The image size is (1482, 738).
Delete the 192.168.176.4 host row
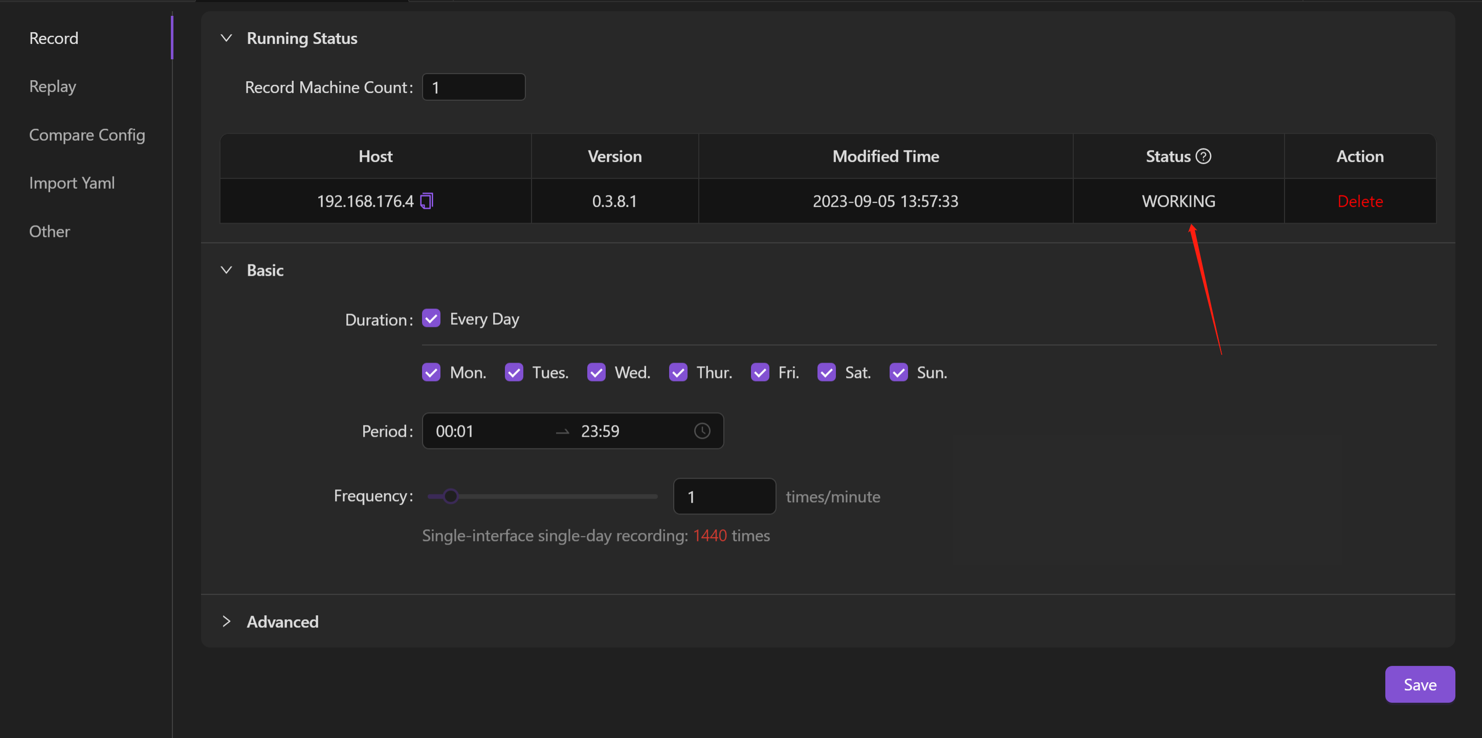1360,201
